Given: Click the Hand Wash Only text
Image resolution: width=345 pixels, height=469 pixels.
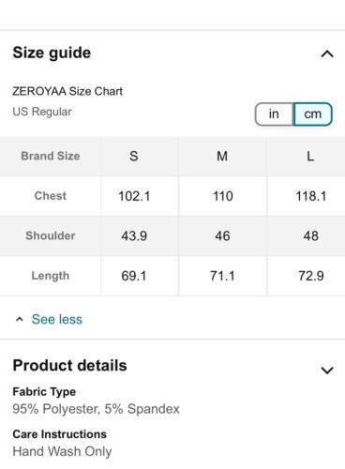Looking at the screenshot, I should click(x=62, y=451).
